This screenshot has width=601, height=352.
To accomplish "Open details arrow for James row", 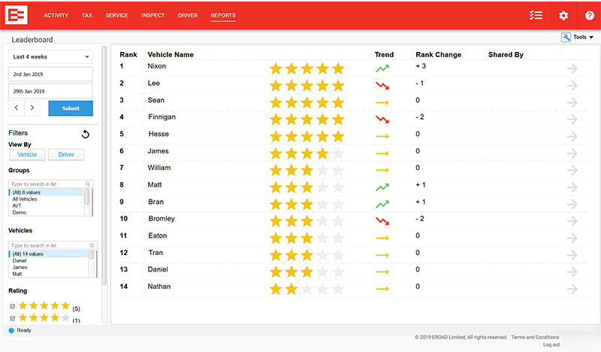I will [572, 153].
